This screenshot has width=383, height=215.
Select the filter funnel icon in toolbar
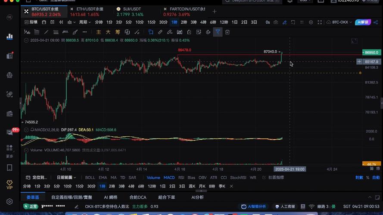(x=218, y=32)
